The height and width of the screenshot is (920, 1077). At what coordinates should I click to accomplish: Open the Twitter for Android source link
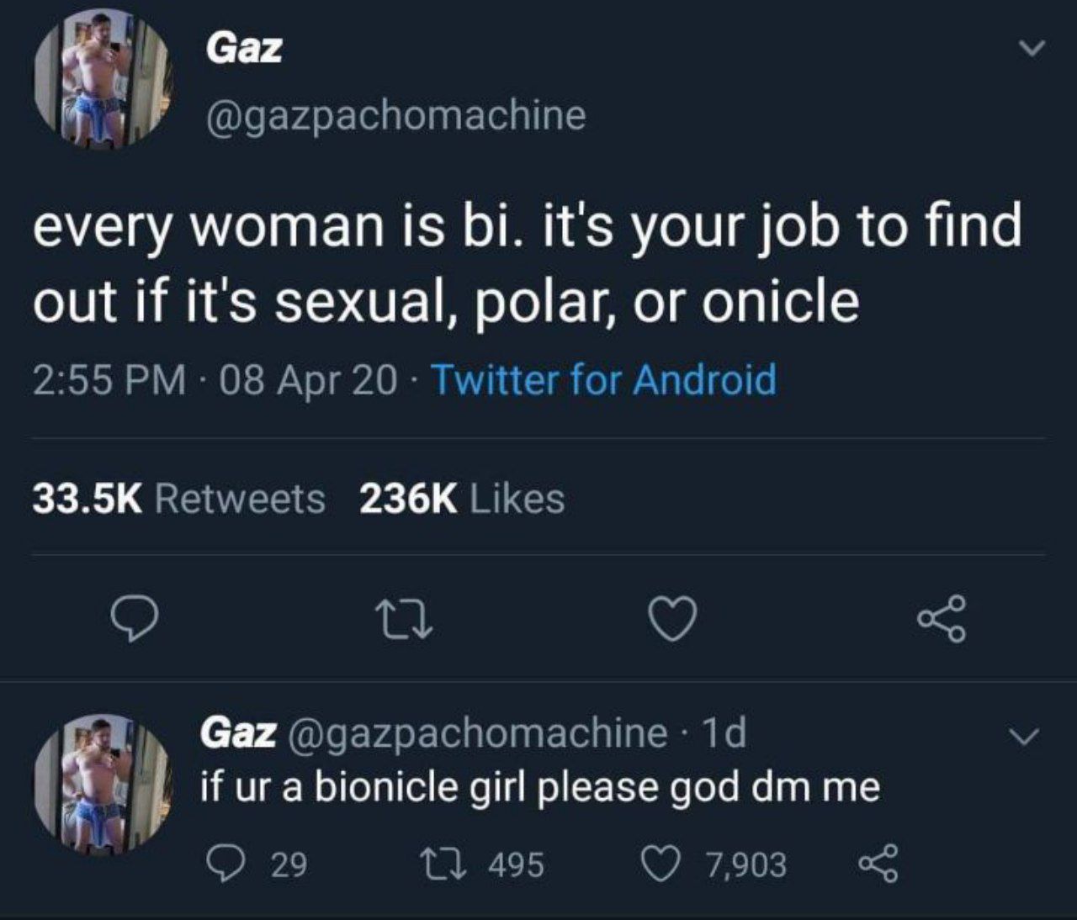[603, 379]
